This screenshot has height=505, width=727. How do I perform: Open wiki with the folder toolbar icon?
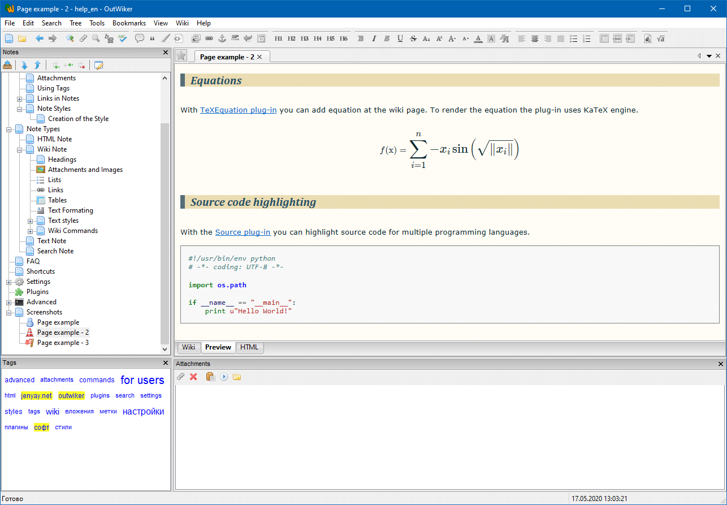22,38
